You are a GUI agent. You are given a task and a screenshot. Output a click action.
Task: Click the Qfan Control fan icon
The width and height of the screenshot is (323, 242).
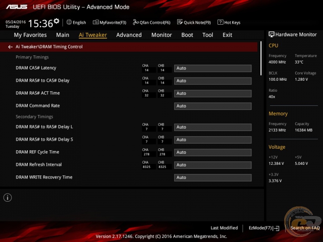tap(136, 22)
